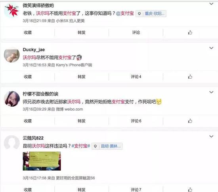Click 转发 on Ducky_jae's post
Image resolution: width=218 pixels, height=192 pixels.
click(82, 77)
